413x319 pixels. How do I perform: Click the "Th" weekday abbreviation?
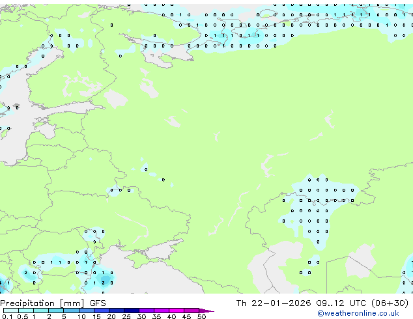coord(241,303)
